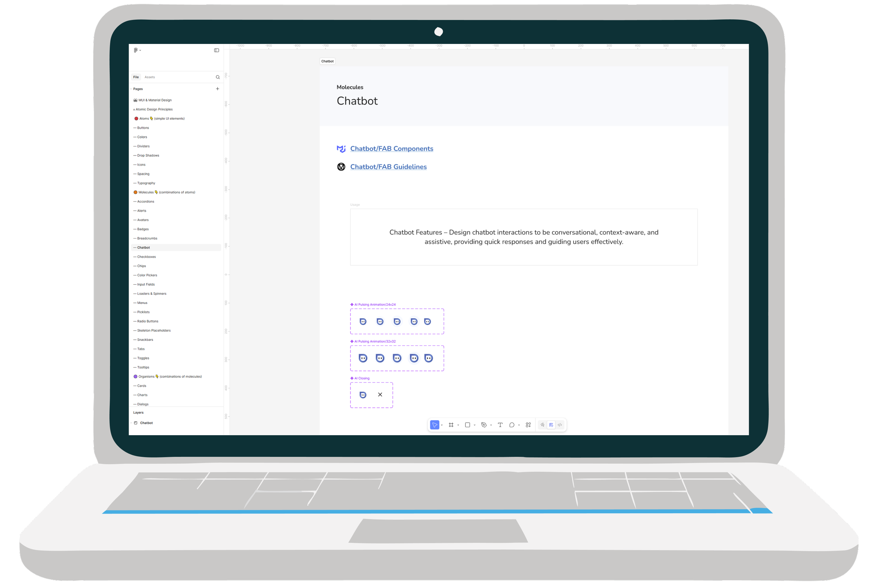The height and width of the screenshot is (585, 878).
Task: Select the File tab in the sidebar
Action: pos(136,77)
